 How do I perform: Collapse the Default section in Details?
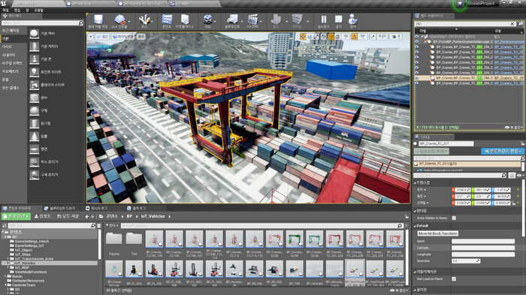[416, 226]
